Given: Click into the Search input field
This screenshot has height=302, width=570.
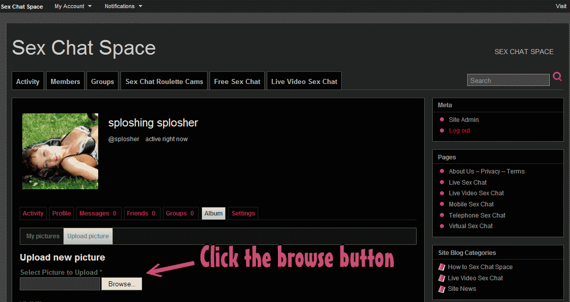Looking at the screenshot, I should [508, 80].
